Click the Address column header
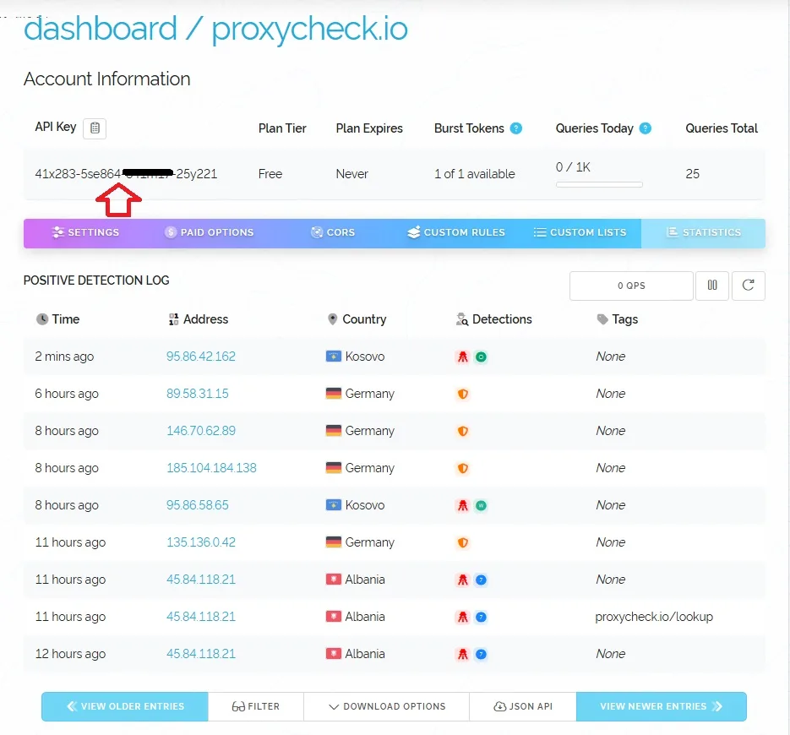Image resolution: width=790 pixels, height=735 pixels. [x=198, y=319]
